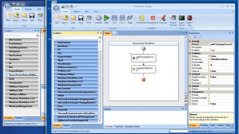Screen dimensions: 239x134
Task: Click New icon in the background window
Action: (x=8, y=16)
